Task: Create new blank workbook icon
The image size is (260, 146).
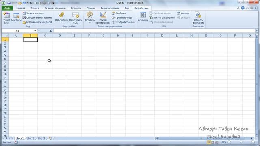Action: 35,3
